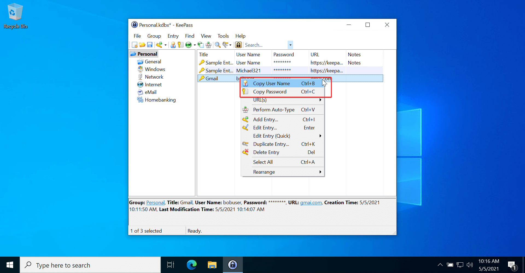This screenshot has height=273, width=525.
Task: Trigger Perform Auto-Type from the toolbar
Action: pyautogui.click(x=208, y=45)
